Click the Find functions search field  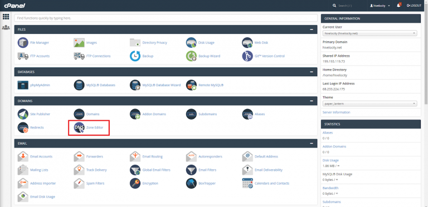(166, 18)
